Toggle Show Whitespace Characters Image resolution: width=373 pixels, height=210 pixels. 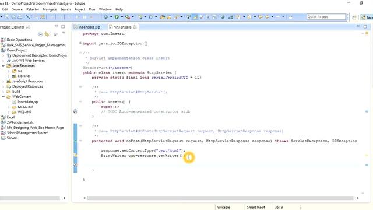tap(214, 17)
